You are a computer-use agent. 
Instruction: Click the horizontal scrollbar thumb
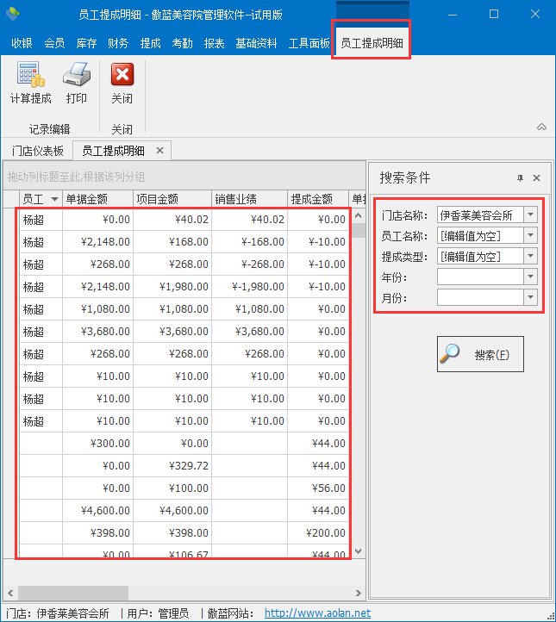(73, 593)
